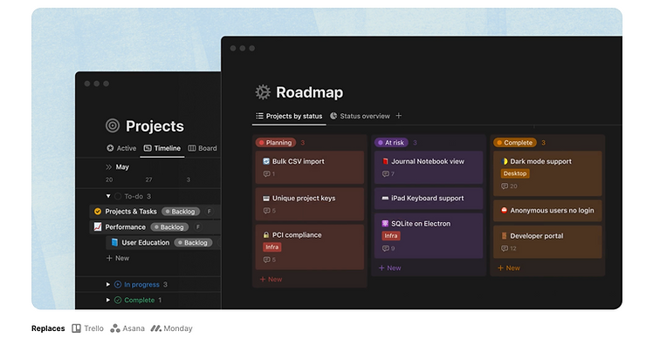Add New card in Planning column
Screen dimensions: 646x338
(x=271, y=280)
